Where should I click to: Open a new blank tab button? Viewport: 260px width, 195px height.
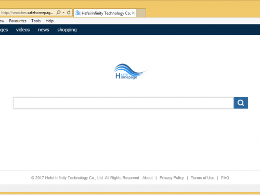141,13
